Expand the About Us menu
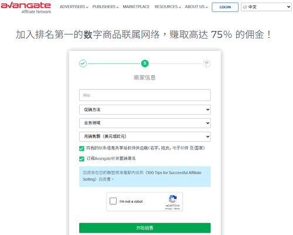Viewport: 293px width, 235px height. click(x=196, y=7)
